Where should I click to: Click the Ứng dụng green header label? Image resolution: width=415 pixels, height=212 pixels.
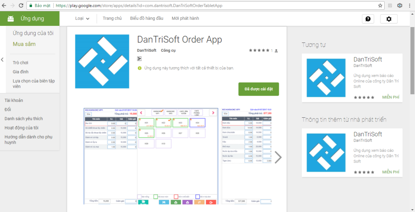32,19
